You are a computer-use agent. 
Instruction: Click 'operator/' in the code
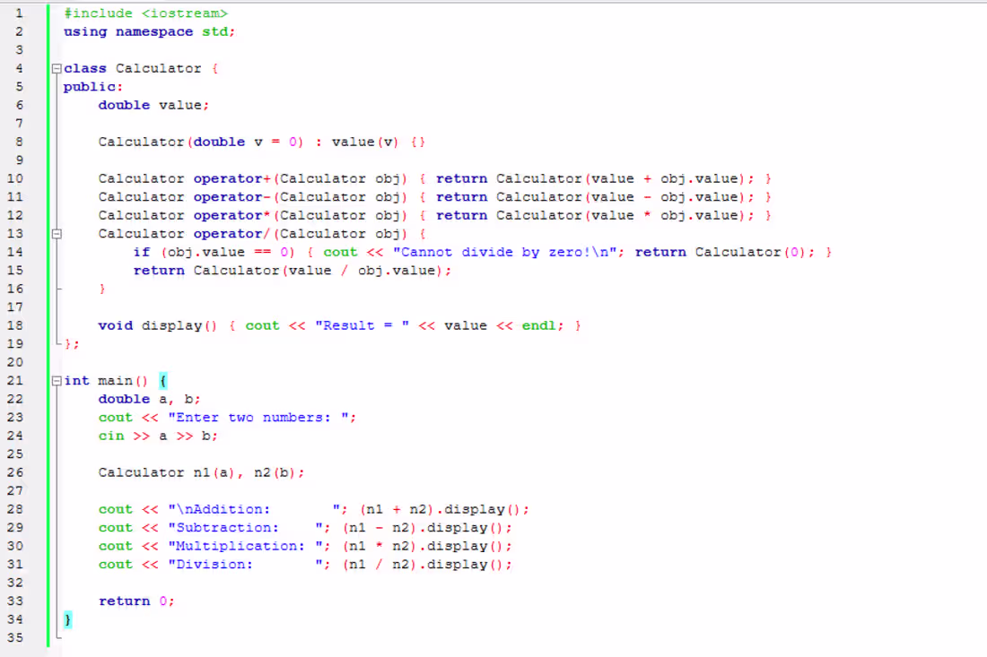[x=232, y=234]
